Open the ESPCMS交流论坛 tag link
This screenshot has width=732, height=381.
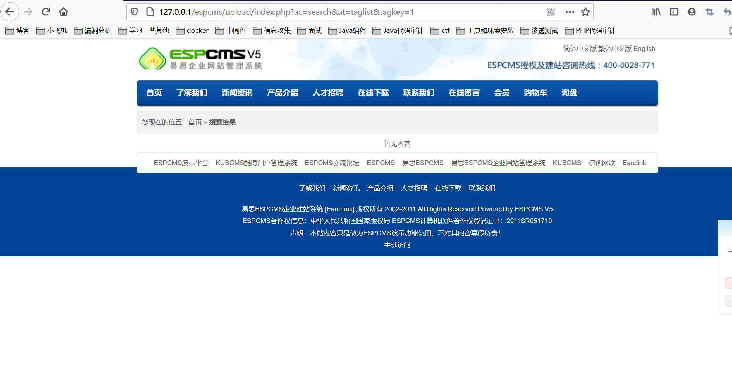[x=332, y=163]
